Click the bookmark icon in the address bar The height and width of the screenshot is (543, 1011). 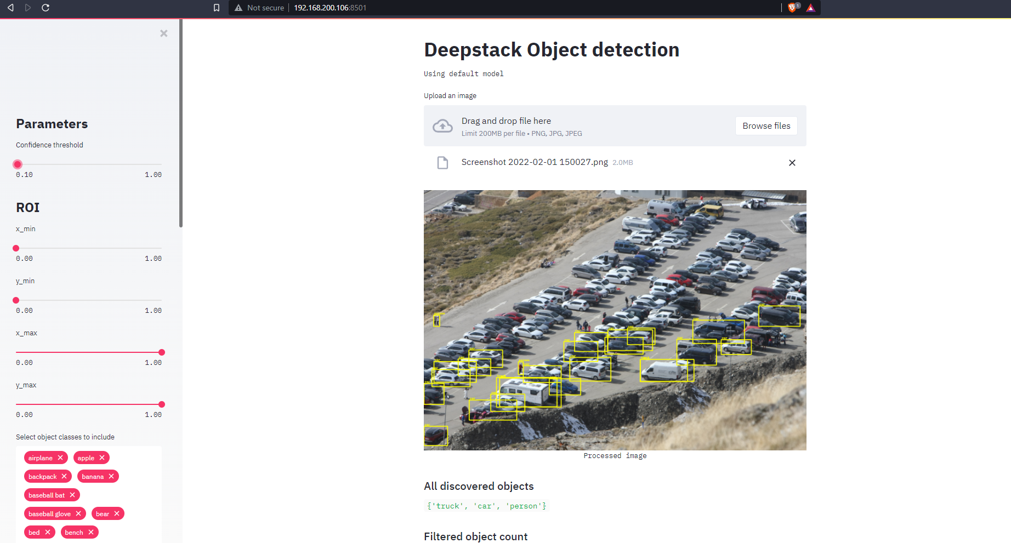[216, 8]
